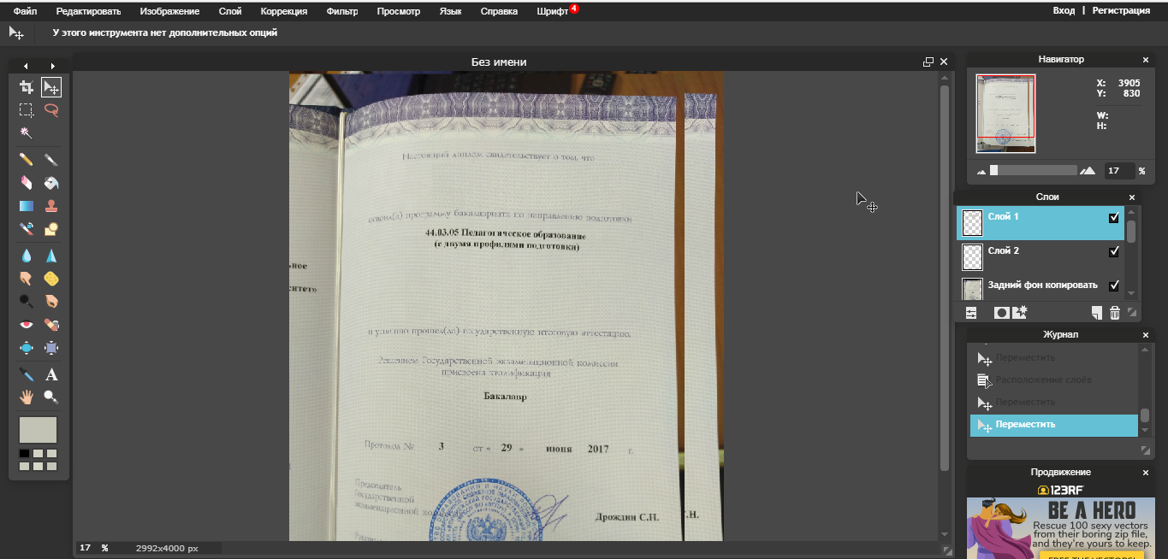
Task: Open the Коррекция menu
Action: point(283,11)
